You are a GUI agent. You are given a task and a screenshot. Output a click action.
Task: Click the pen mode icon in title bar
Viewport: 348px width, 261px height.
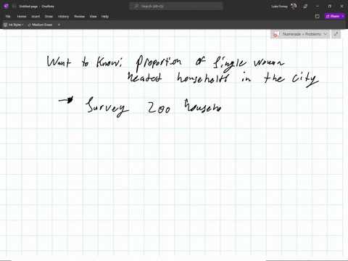[x=305, y=7]
